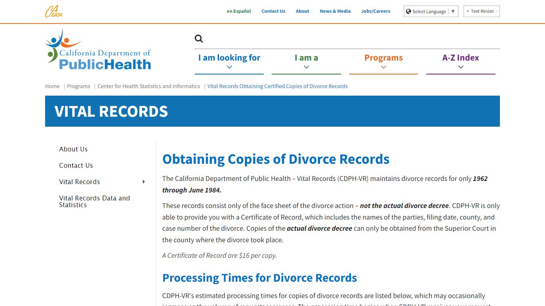Switch to en Español
The image size is (545, 306).
[x=239, y=11]
